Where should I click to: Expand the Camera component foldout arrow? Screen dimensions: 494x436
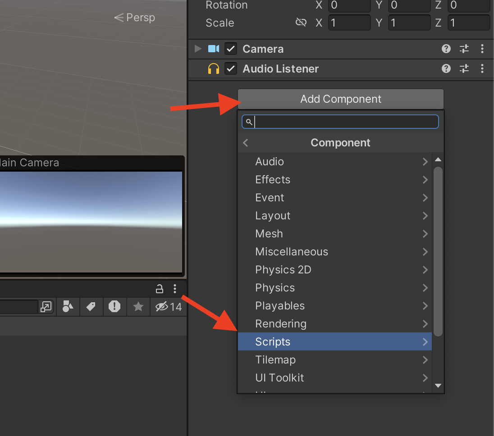point(197,49)
